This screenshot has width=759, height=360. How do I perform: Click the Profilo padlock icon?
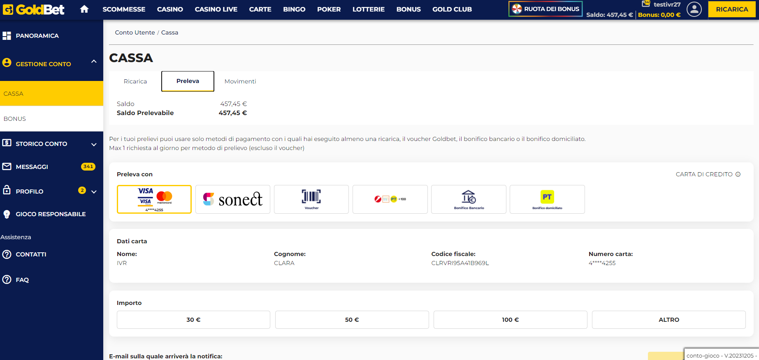click(x=7, y=190)
